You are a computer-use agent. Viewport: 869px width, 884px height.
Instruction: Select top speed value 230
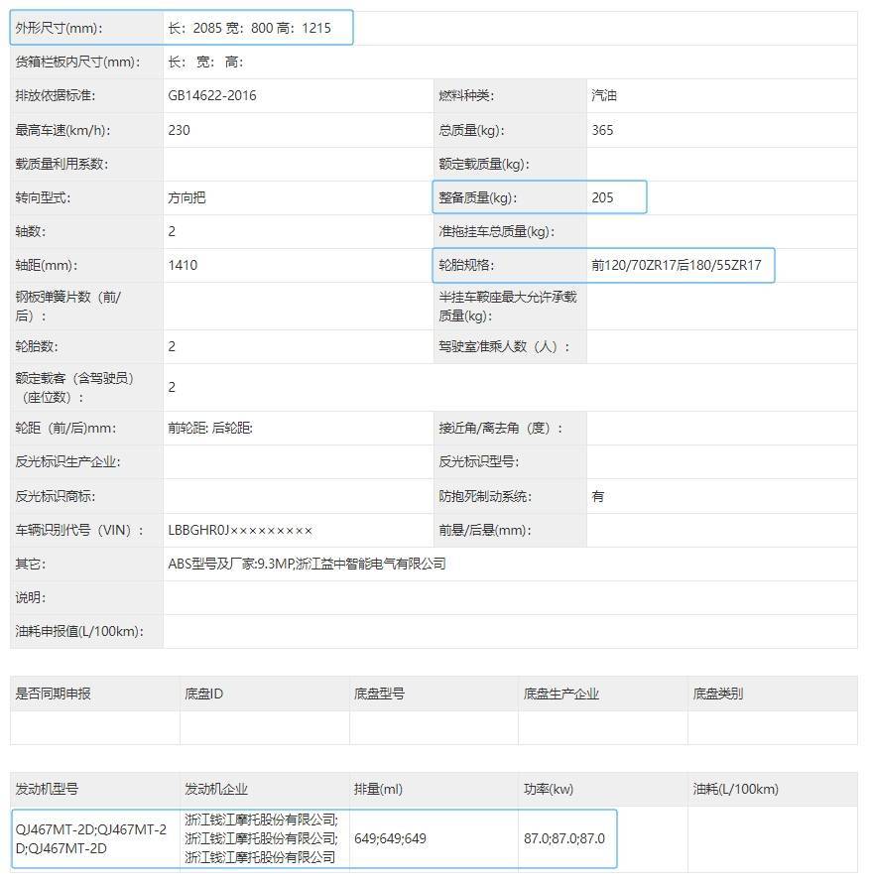tap(179, 130)
